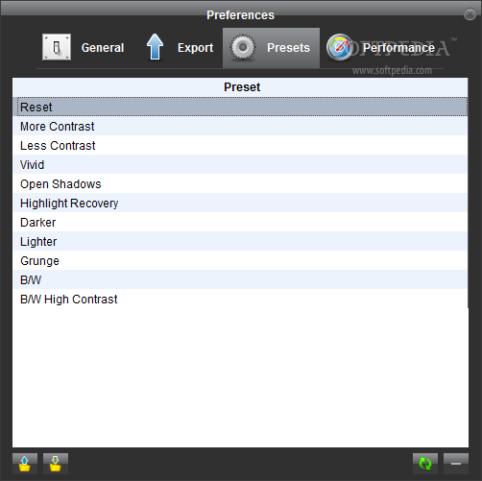Close the Preferences dialog
The image size is (482, 481).
470,14
